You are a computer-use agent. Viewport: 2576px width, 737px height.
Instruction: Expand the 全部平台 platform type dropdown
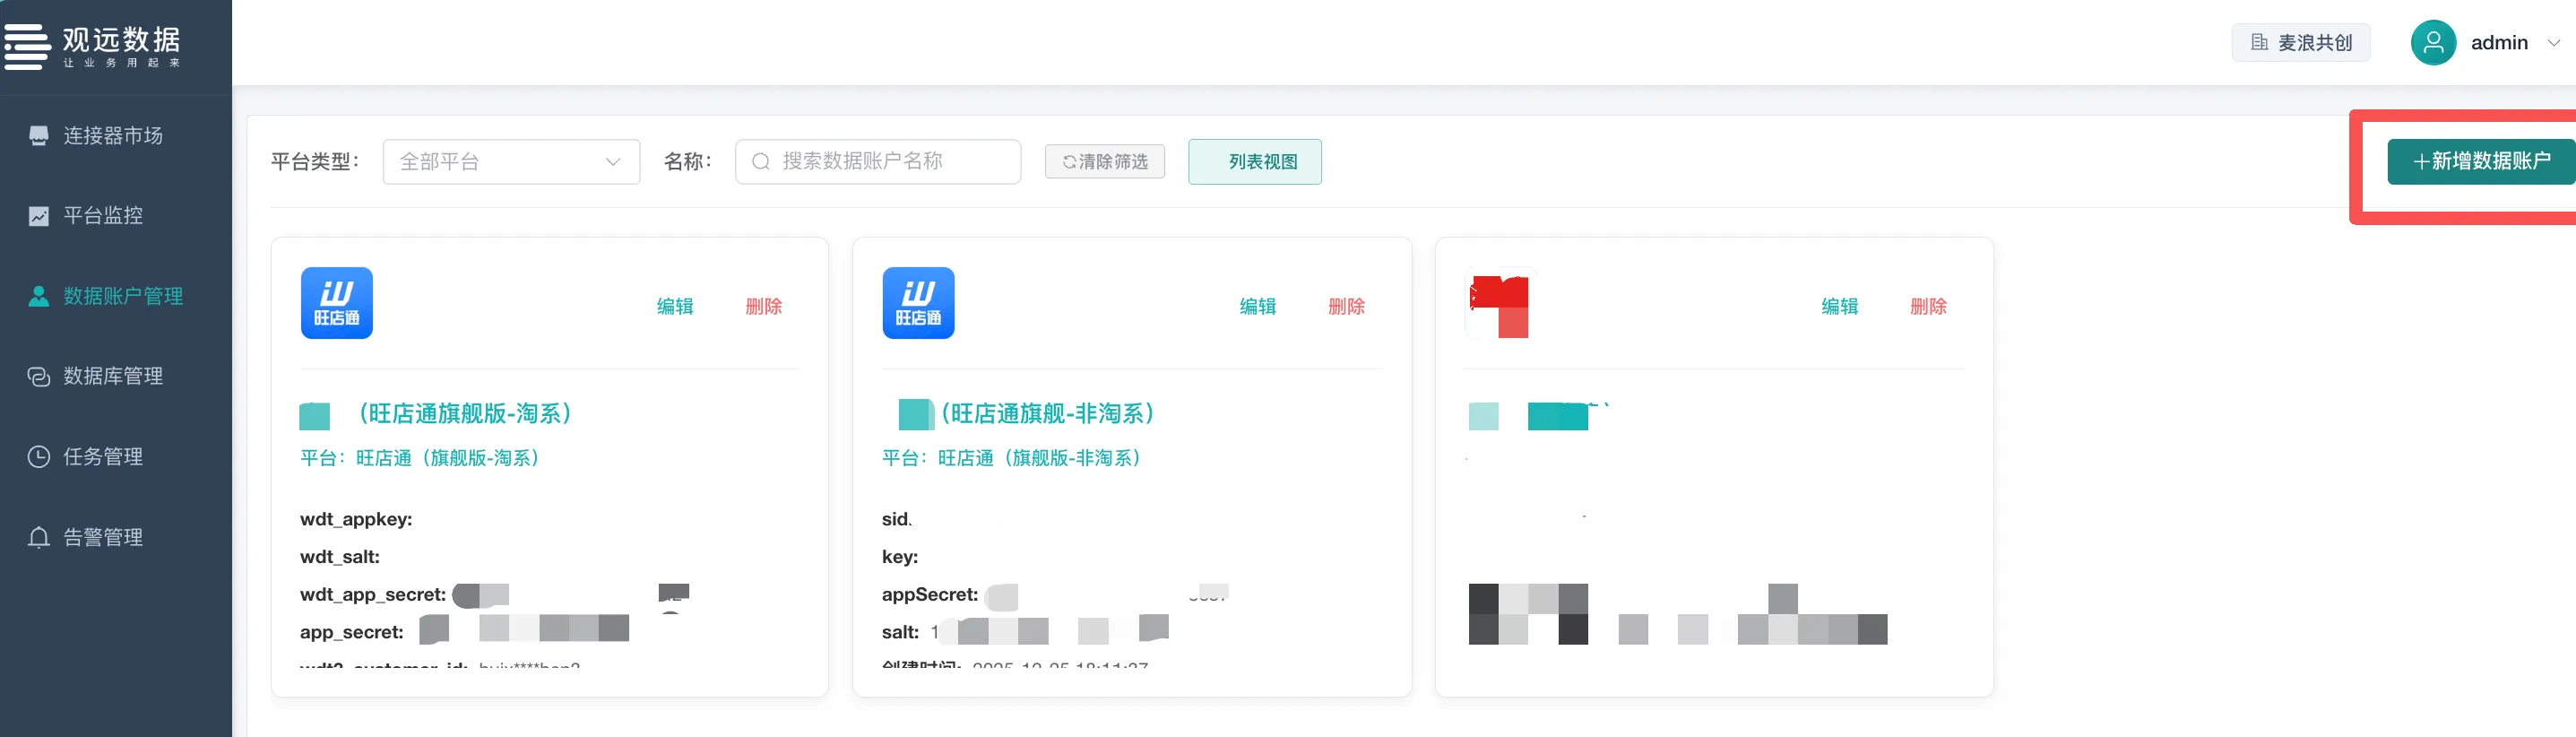(511, 162)
